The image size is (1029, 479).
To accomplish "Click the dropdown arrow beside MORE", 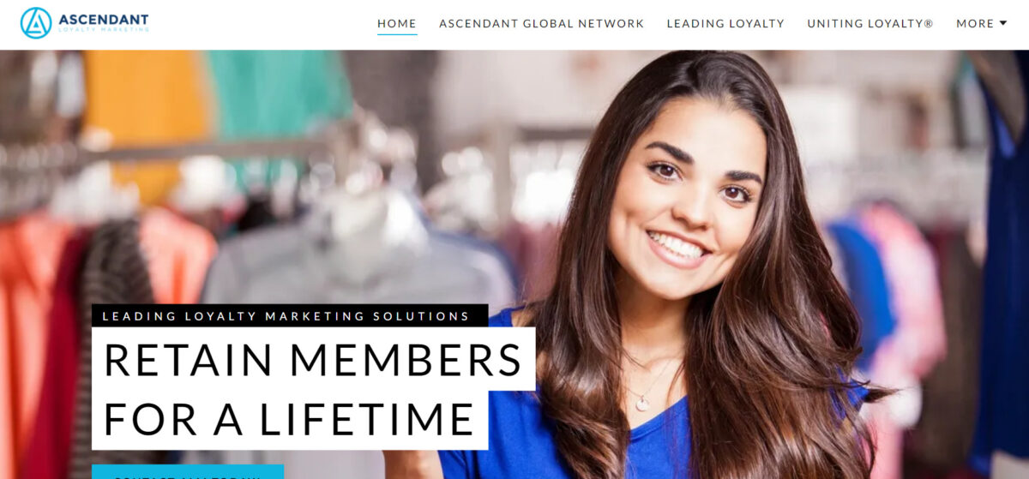I will (1003, 23).
